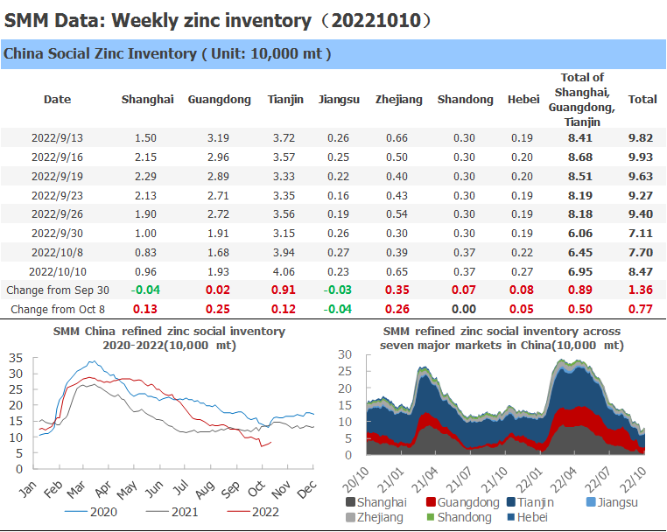The height and width of the screenshot is (532, 667).
Task: Click Guangdong value 3.19
Action: pos(218,138)
